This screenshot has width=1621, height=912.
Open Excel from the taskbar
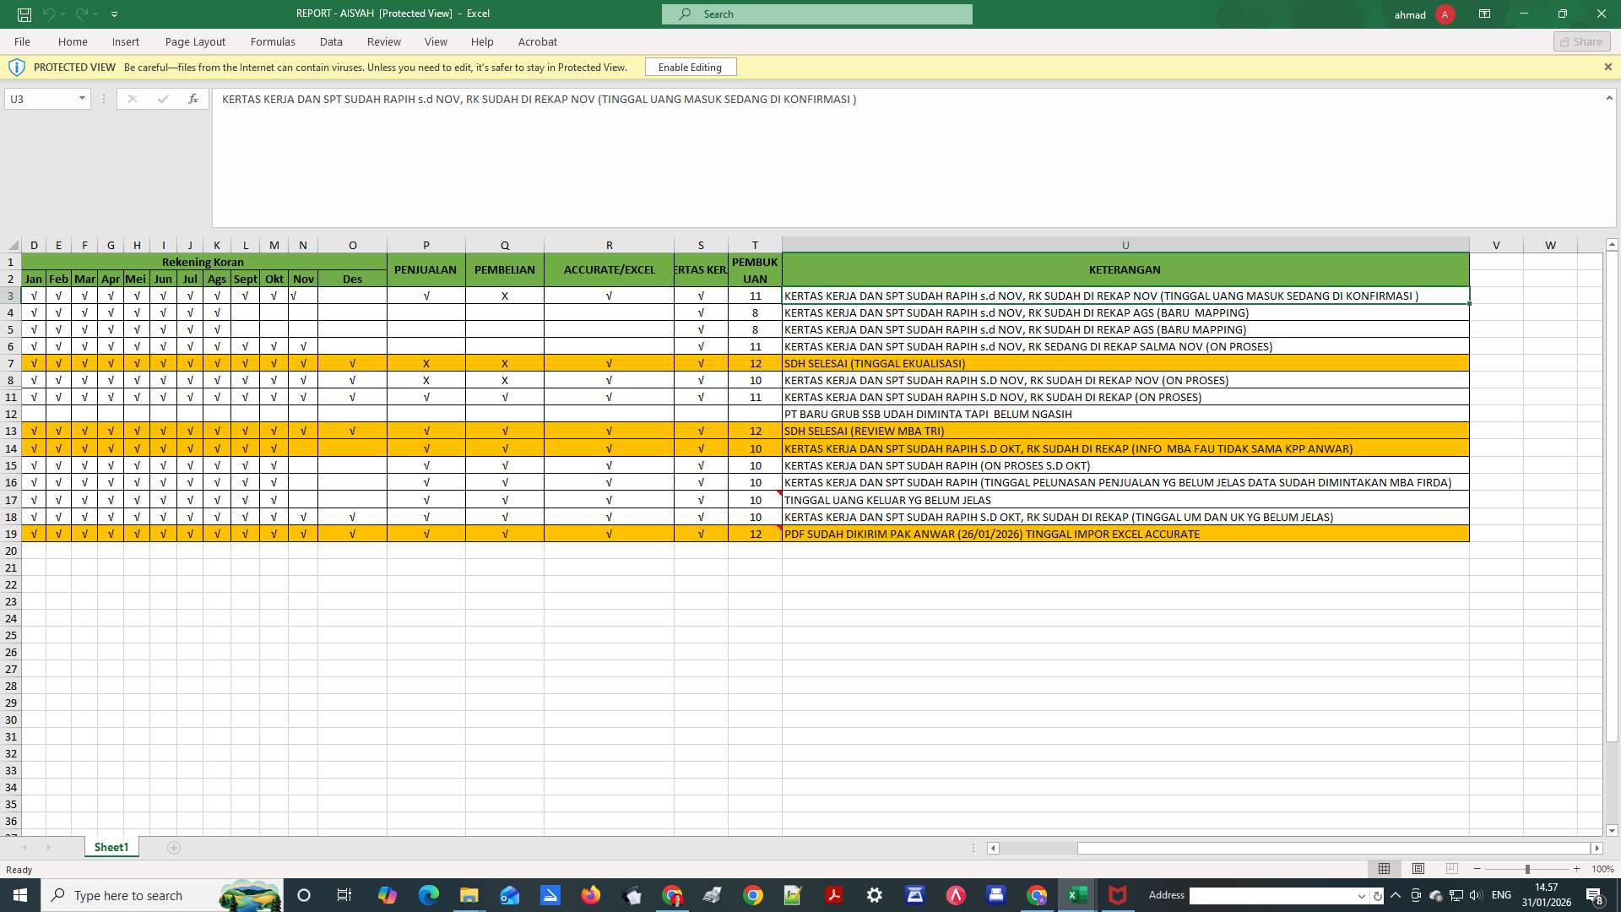[1077, 895]
